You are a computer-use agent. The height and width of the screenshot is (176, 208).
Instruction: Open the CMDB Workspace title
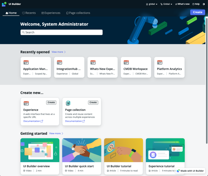(x=135, y=69)
